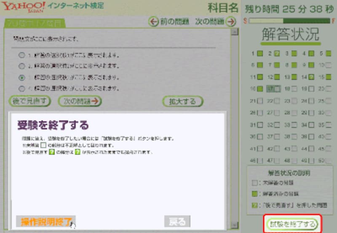Click the 受験を終了する heading text

[53, 125]
